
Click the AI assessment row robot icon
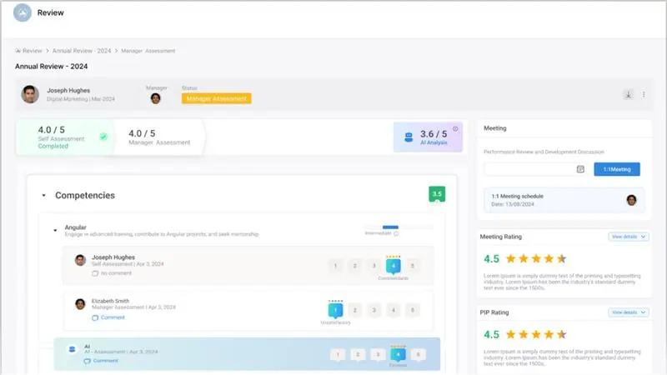(x=73, y=350)
